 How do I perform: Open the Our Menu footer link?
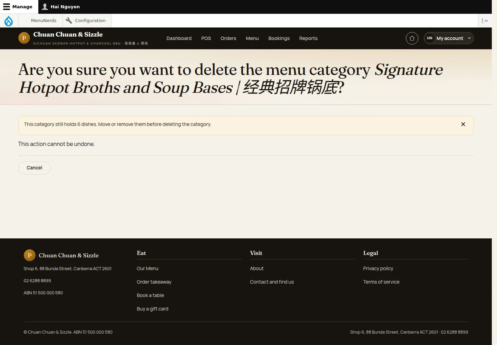(x=147, y=268)
